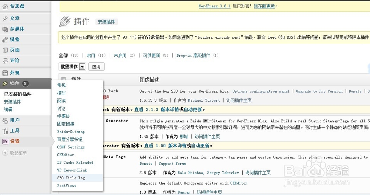Viewport: 370px width, 195px height.
Task: Filter plugins by 启用
Action: (91, 56)
